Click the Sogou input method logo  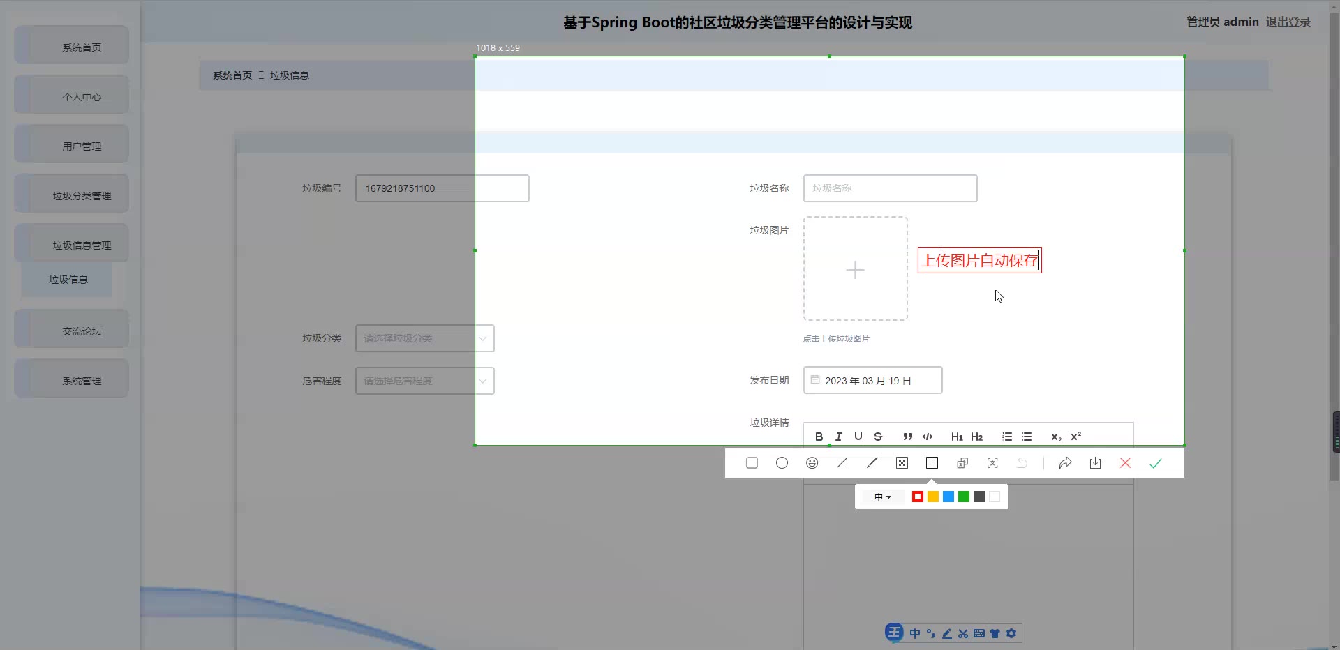[894, 633]
